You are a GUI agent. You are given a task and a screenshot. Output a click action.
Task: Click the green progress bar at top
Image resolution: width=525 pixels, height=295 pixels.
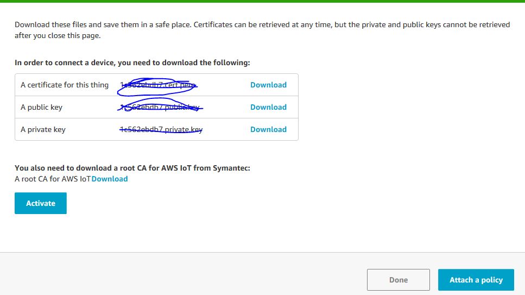coord(263,1)
